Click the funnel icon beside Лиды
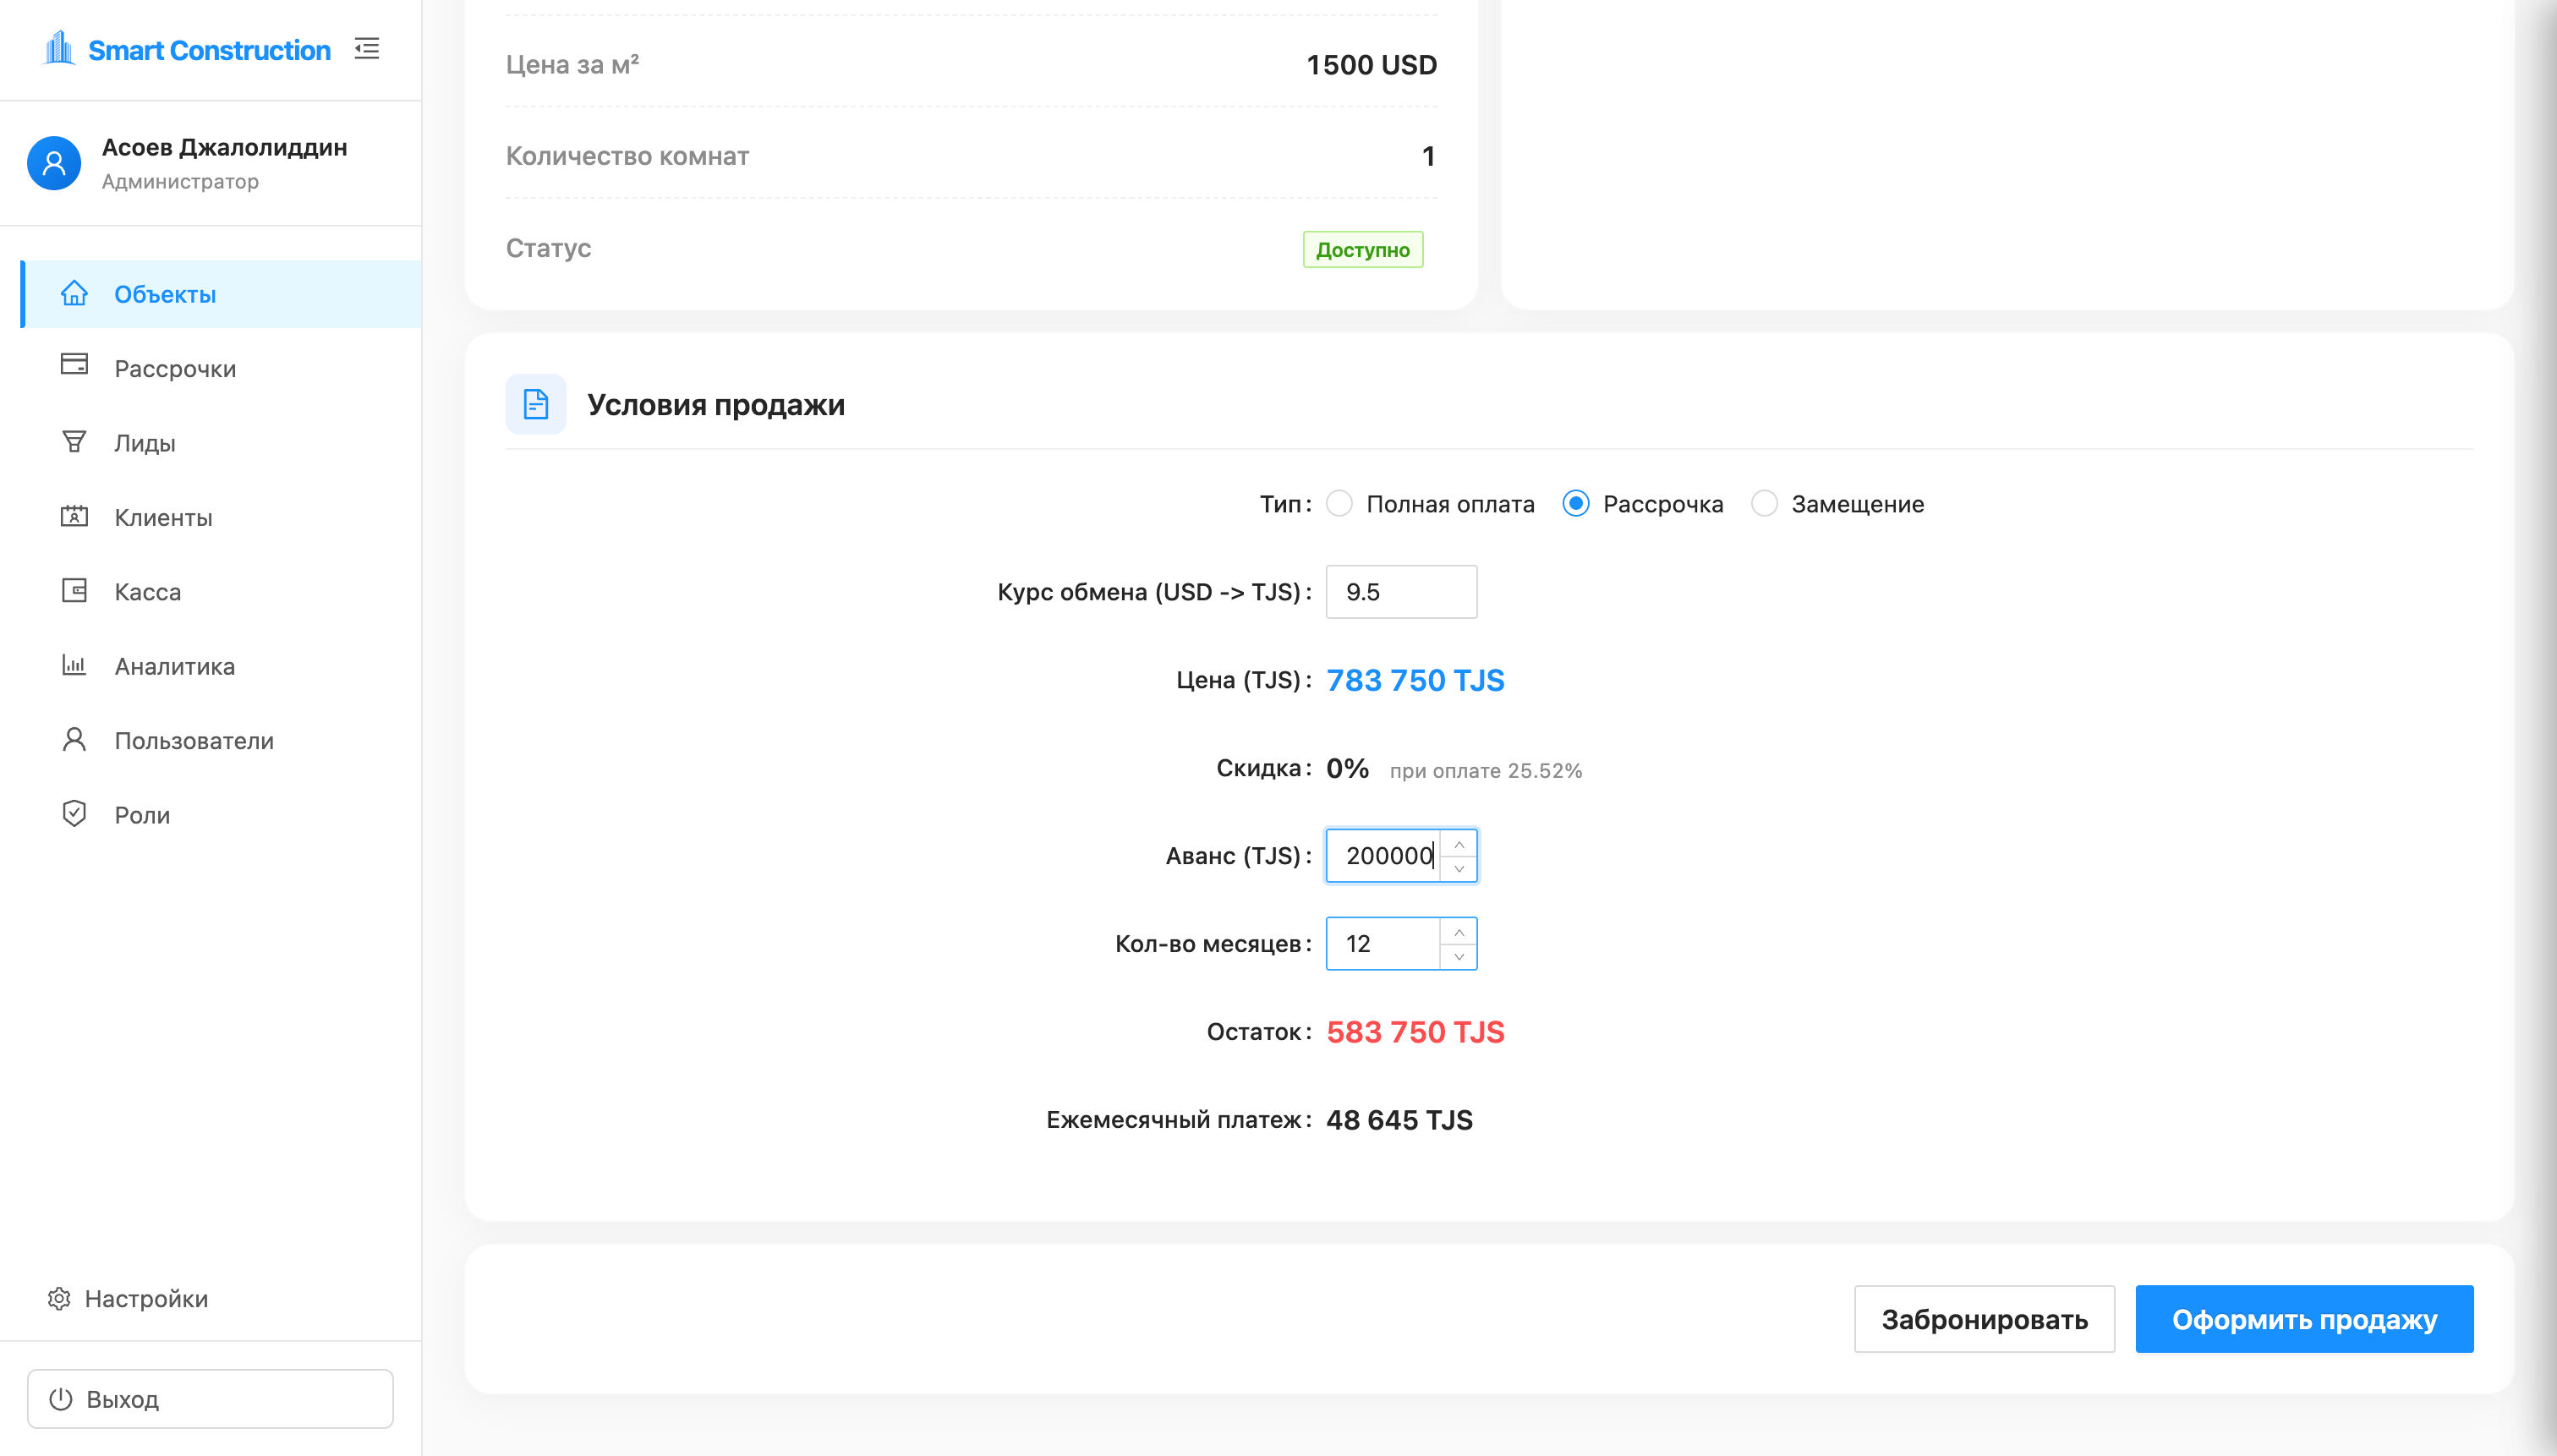 tap(74, 441)
